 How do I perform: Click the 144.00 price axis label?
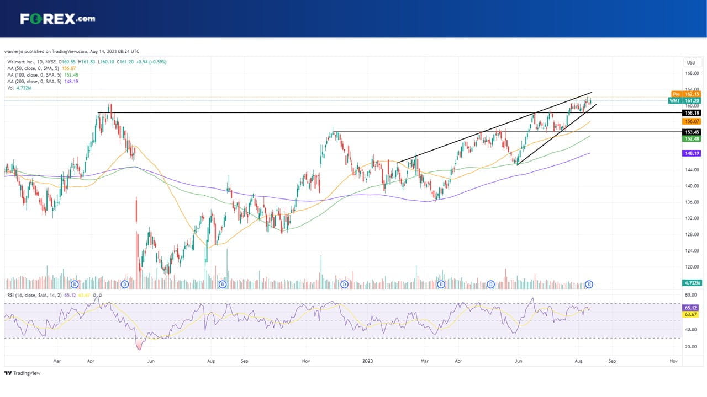pyautogui.click(x=692, y=170)
